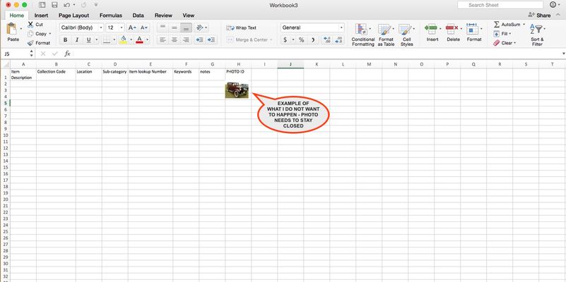Click the Sort & Filter icon
The image size is (566, 282).
tap(536, 30)
